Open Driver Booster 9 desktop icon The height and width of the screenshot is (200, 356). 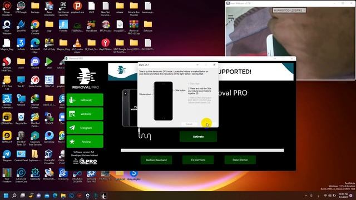[x=7, y=9]
